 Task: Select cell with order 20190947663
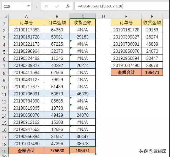tap(26, 129)
